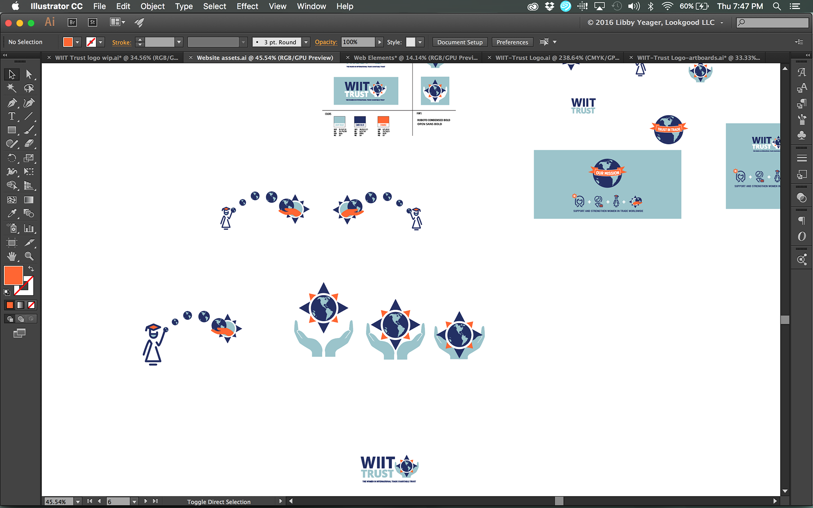Select the Pen tool
The height and width of the screenshot is (508, 813).
tap(11, 103)
